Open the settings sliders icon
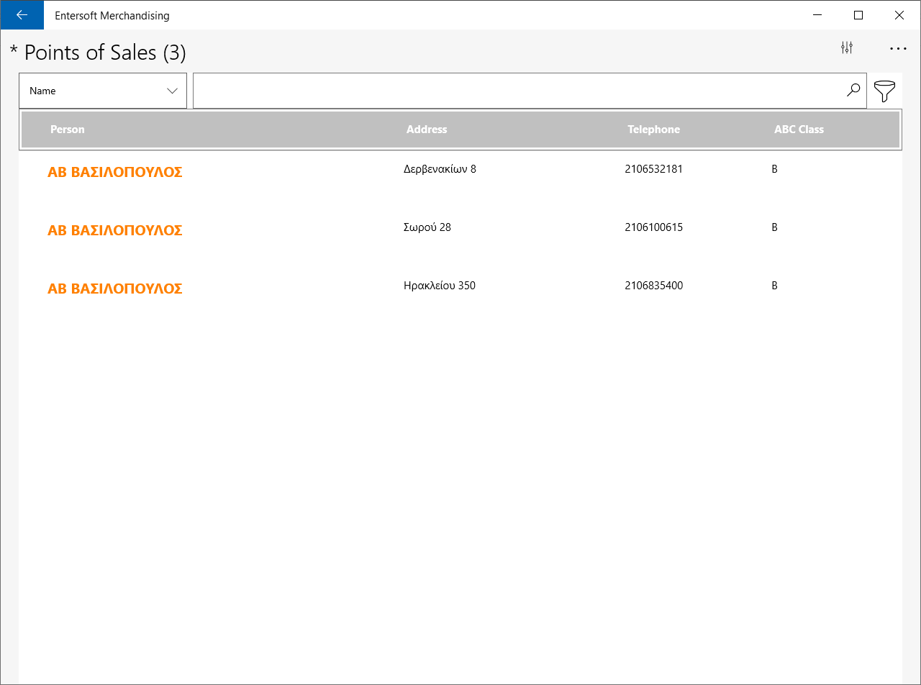 point(847,48)
